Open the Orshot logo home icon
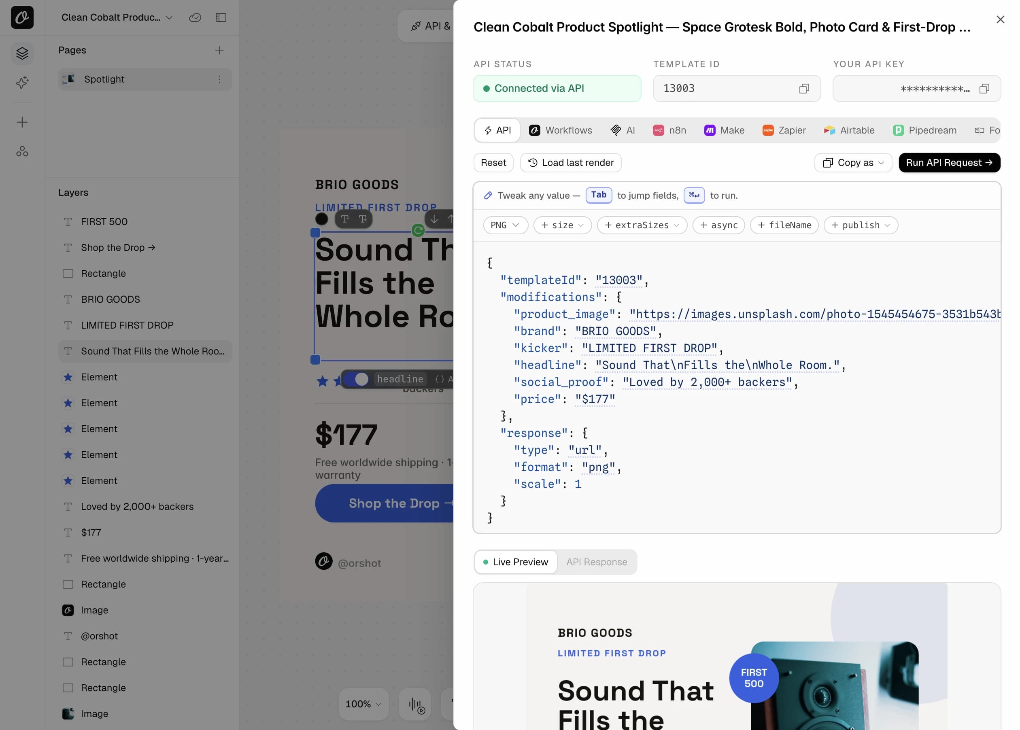 22,17
